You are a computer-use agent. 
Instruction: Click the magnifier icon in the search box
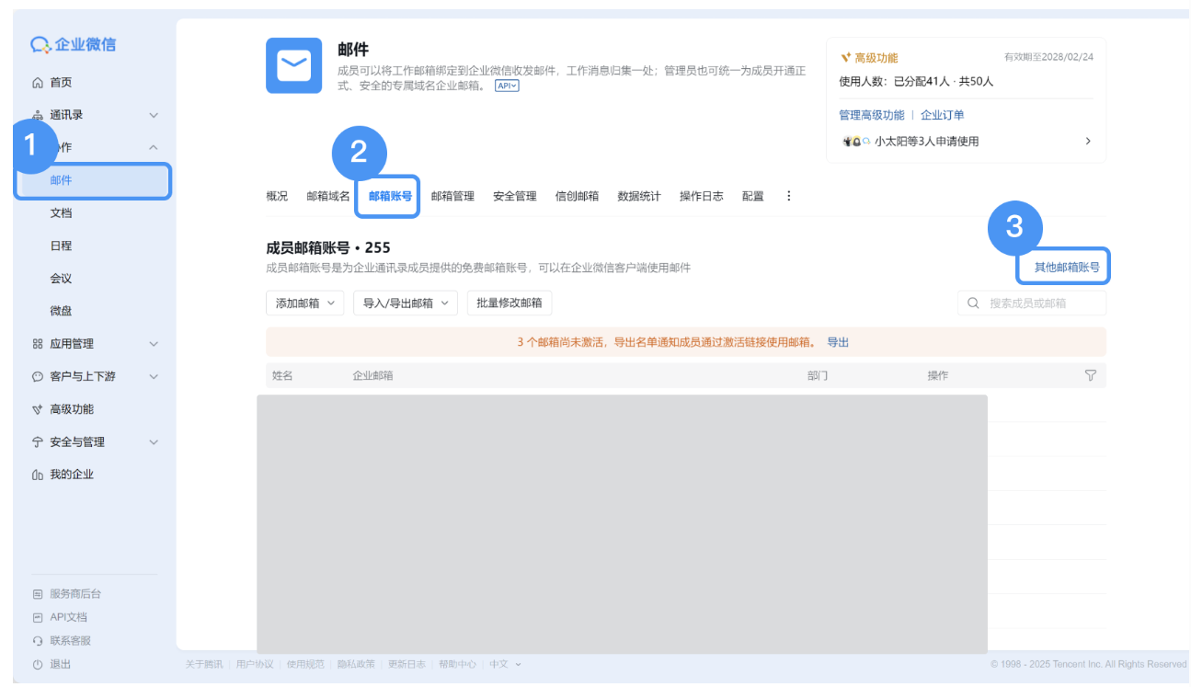click(972, 302)
